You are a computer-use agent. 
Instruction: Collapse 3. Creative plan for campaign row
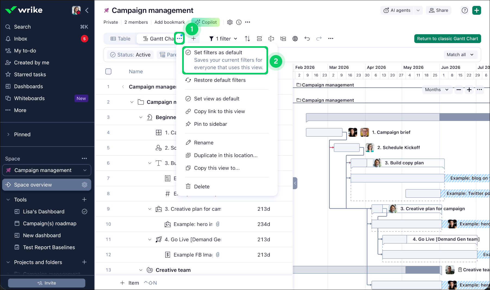150,209
